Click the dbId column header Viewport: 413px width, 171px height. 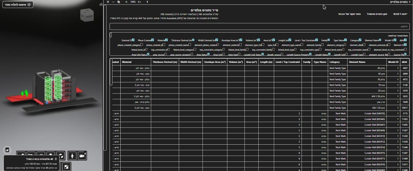pyautogui.click(x=404, y=62)
